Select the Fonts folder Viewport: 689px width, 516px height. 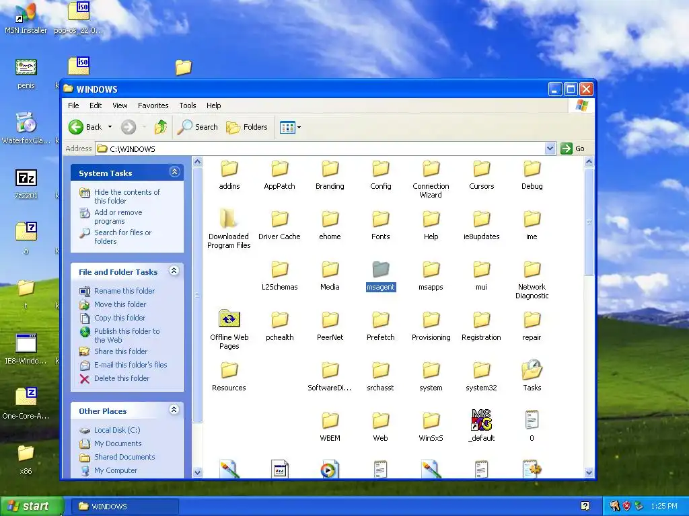tap(381, 225)
